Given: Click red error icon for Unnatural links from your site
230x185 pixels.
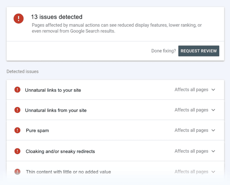Looking at the screenshot, I should tap(17, 110).
